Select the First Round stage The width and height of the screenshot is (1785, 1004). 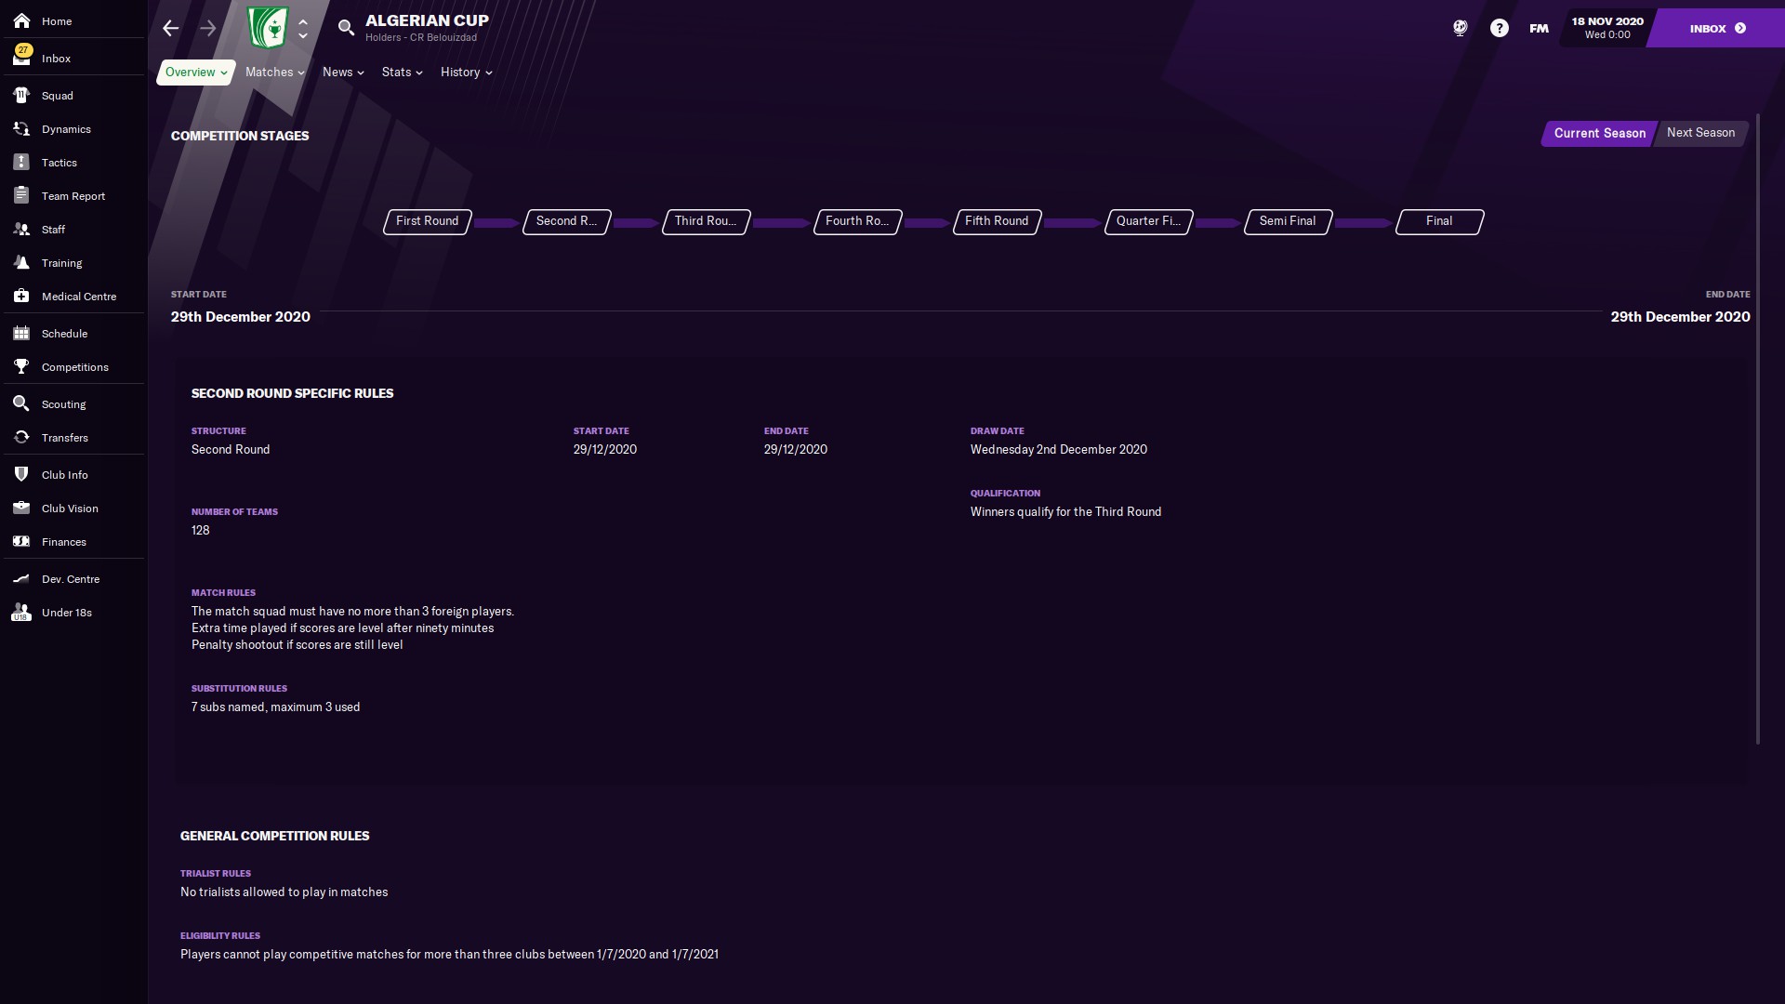[428, 221]
